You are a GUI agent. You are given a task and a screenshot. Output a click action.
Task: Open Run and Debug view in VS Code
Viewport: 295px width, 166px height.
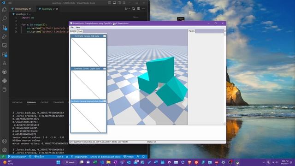pyautogui.click(x=4, y=36)
